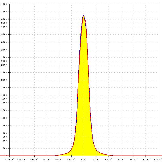Click the 4000 y-axis label
Screen dimensions: 162x162
click(4, 4)
